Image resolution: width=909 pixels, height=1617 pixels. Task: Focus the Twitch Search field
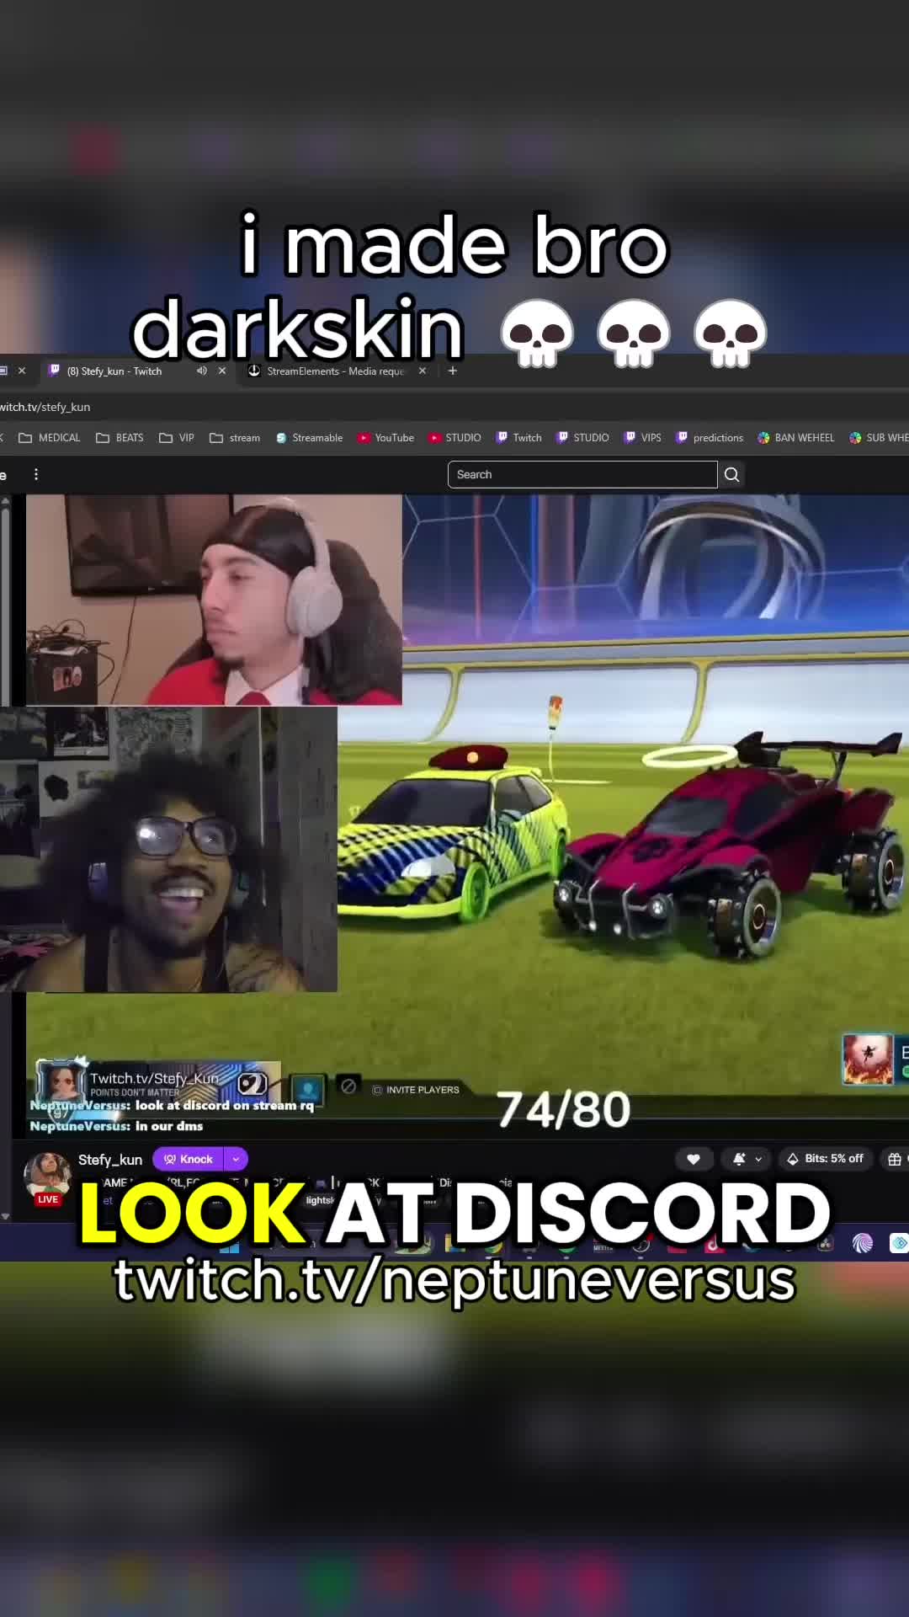(582, 474)
